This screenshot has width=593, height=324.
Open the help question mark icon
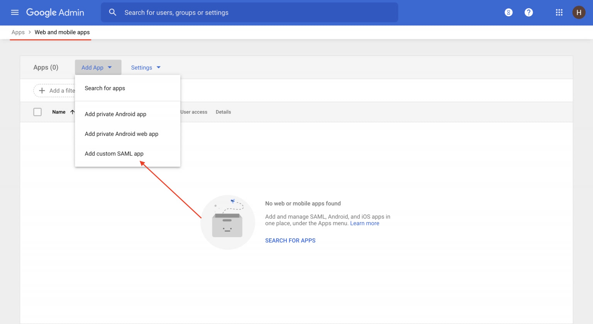529,12
